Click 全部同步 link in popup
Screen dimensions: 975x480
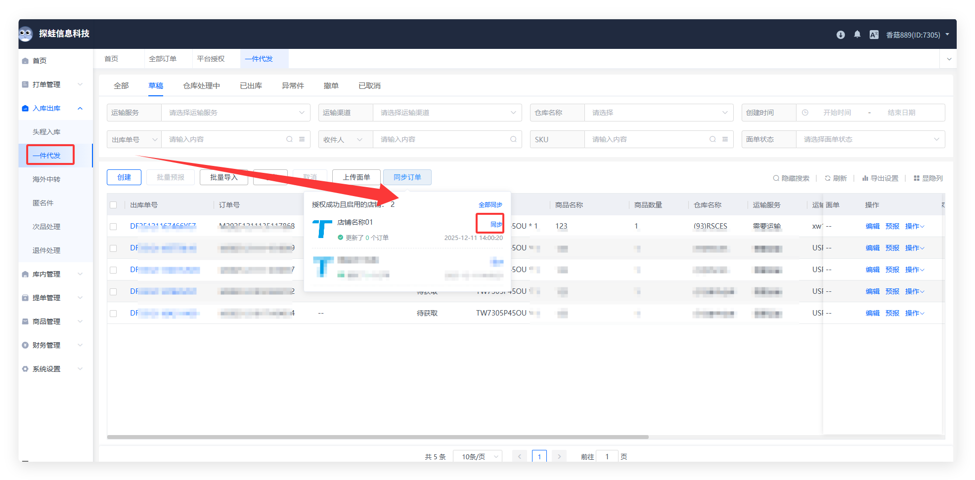[490, 205]
